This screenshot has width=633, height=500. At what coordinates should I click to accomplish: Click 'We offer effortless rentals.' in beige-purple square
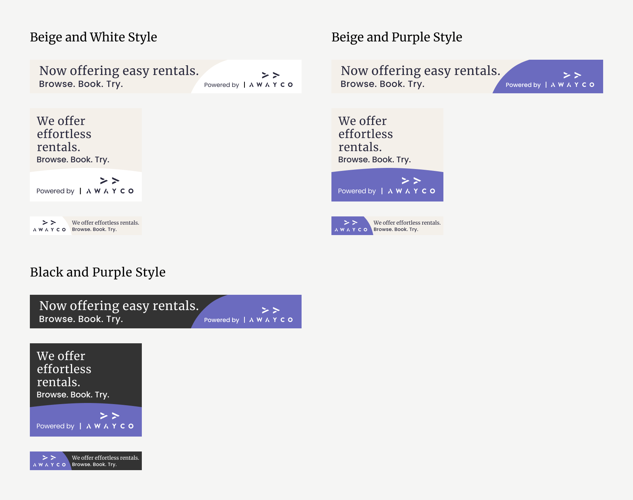click(x=365, y=134)
